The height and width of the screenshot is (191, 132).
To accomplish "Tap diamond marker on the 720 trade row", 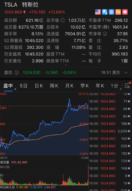I will tap(129, 161).
